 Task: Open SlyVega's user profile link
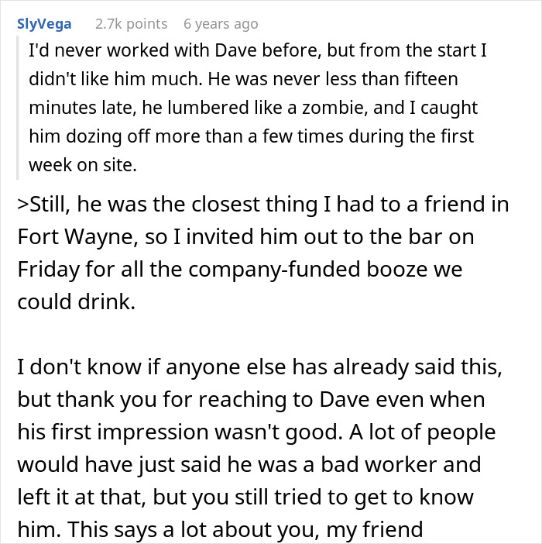[44, 24]
